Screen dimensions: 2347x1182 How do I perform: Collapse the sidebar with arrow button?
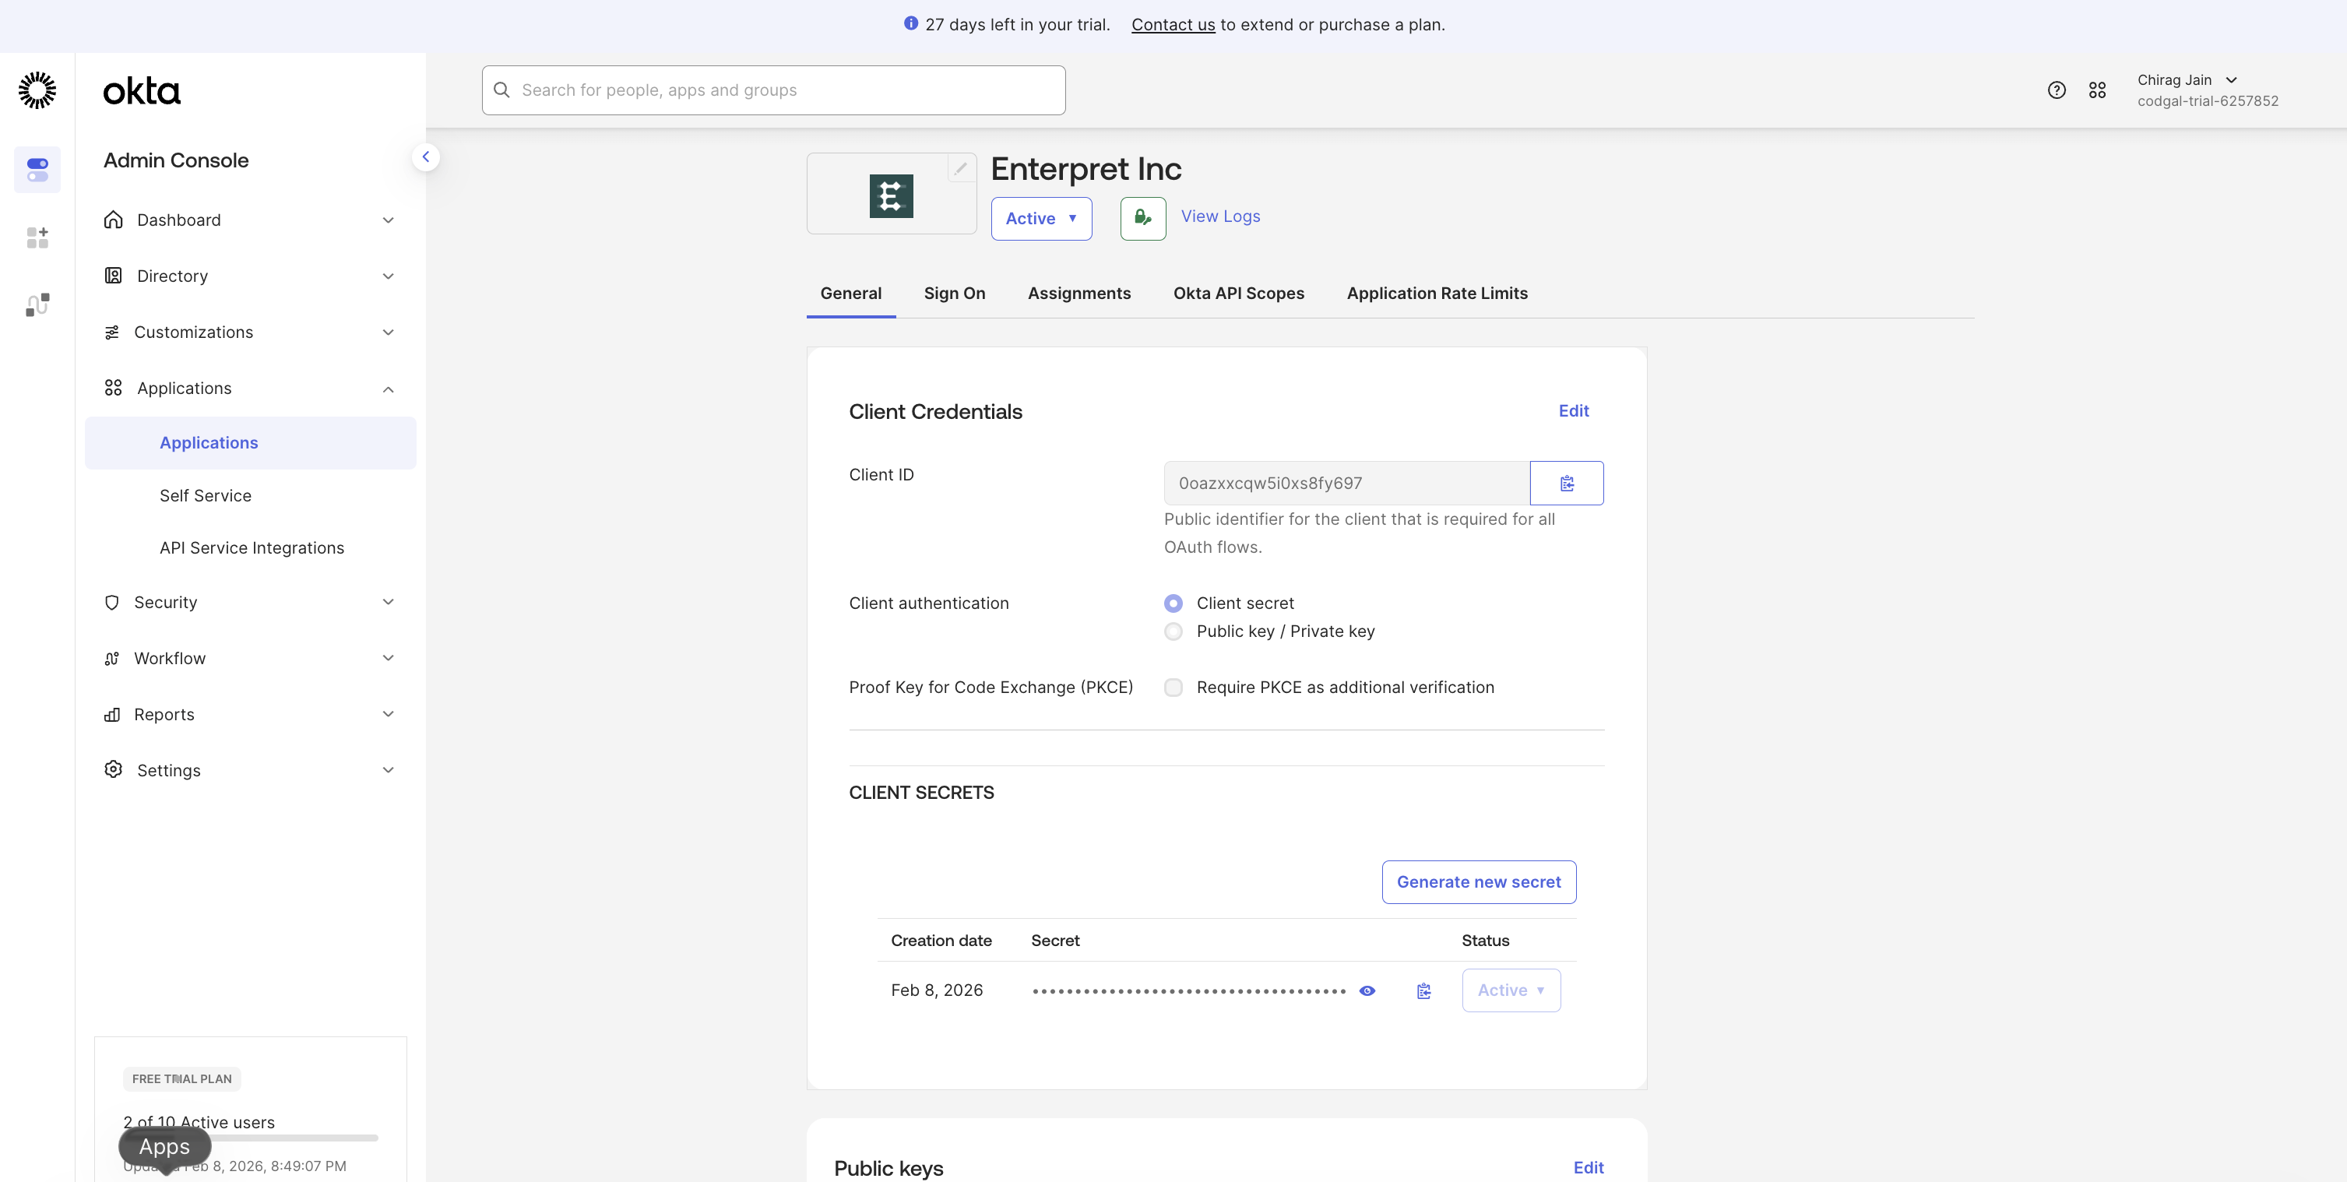pyautogui.click(x=425, y=157)
